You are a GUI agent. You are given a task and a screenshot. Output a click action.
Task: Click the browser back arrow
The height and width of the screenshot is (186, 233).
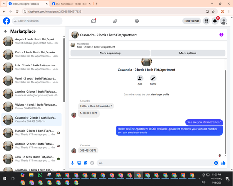pos(4,12)
